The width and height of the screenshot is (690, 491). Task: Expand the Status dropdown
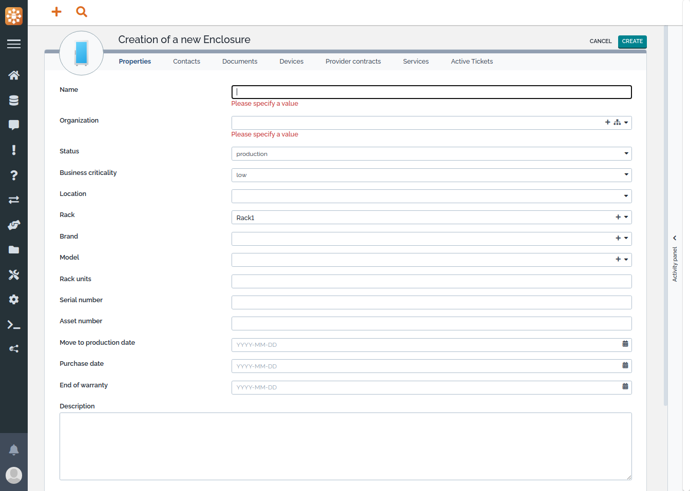626,154
